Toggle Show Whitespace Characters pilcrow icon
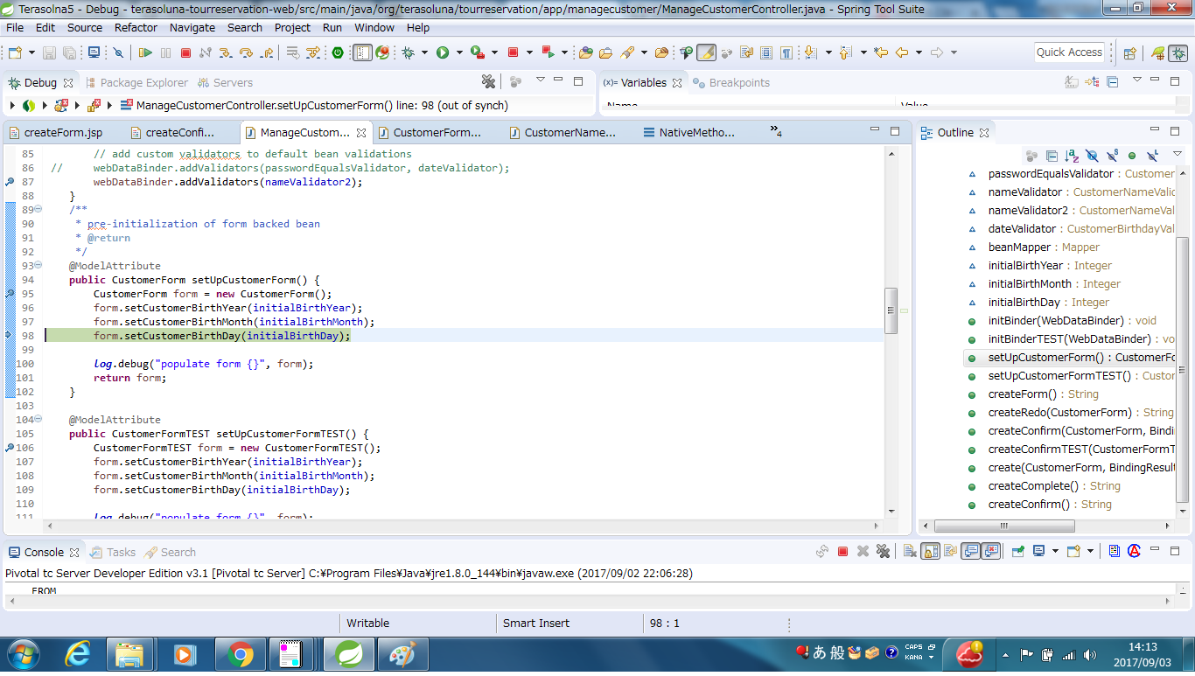This screenshot has width=1195, height=676. 786,52
